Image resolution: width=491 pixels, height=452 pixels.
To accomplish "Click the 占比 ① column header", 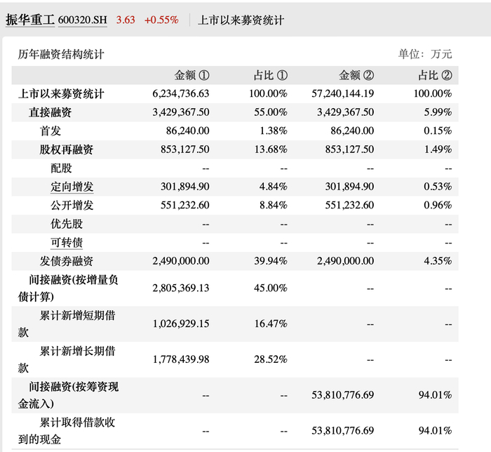I will pos(271,75).
